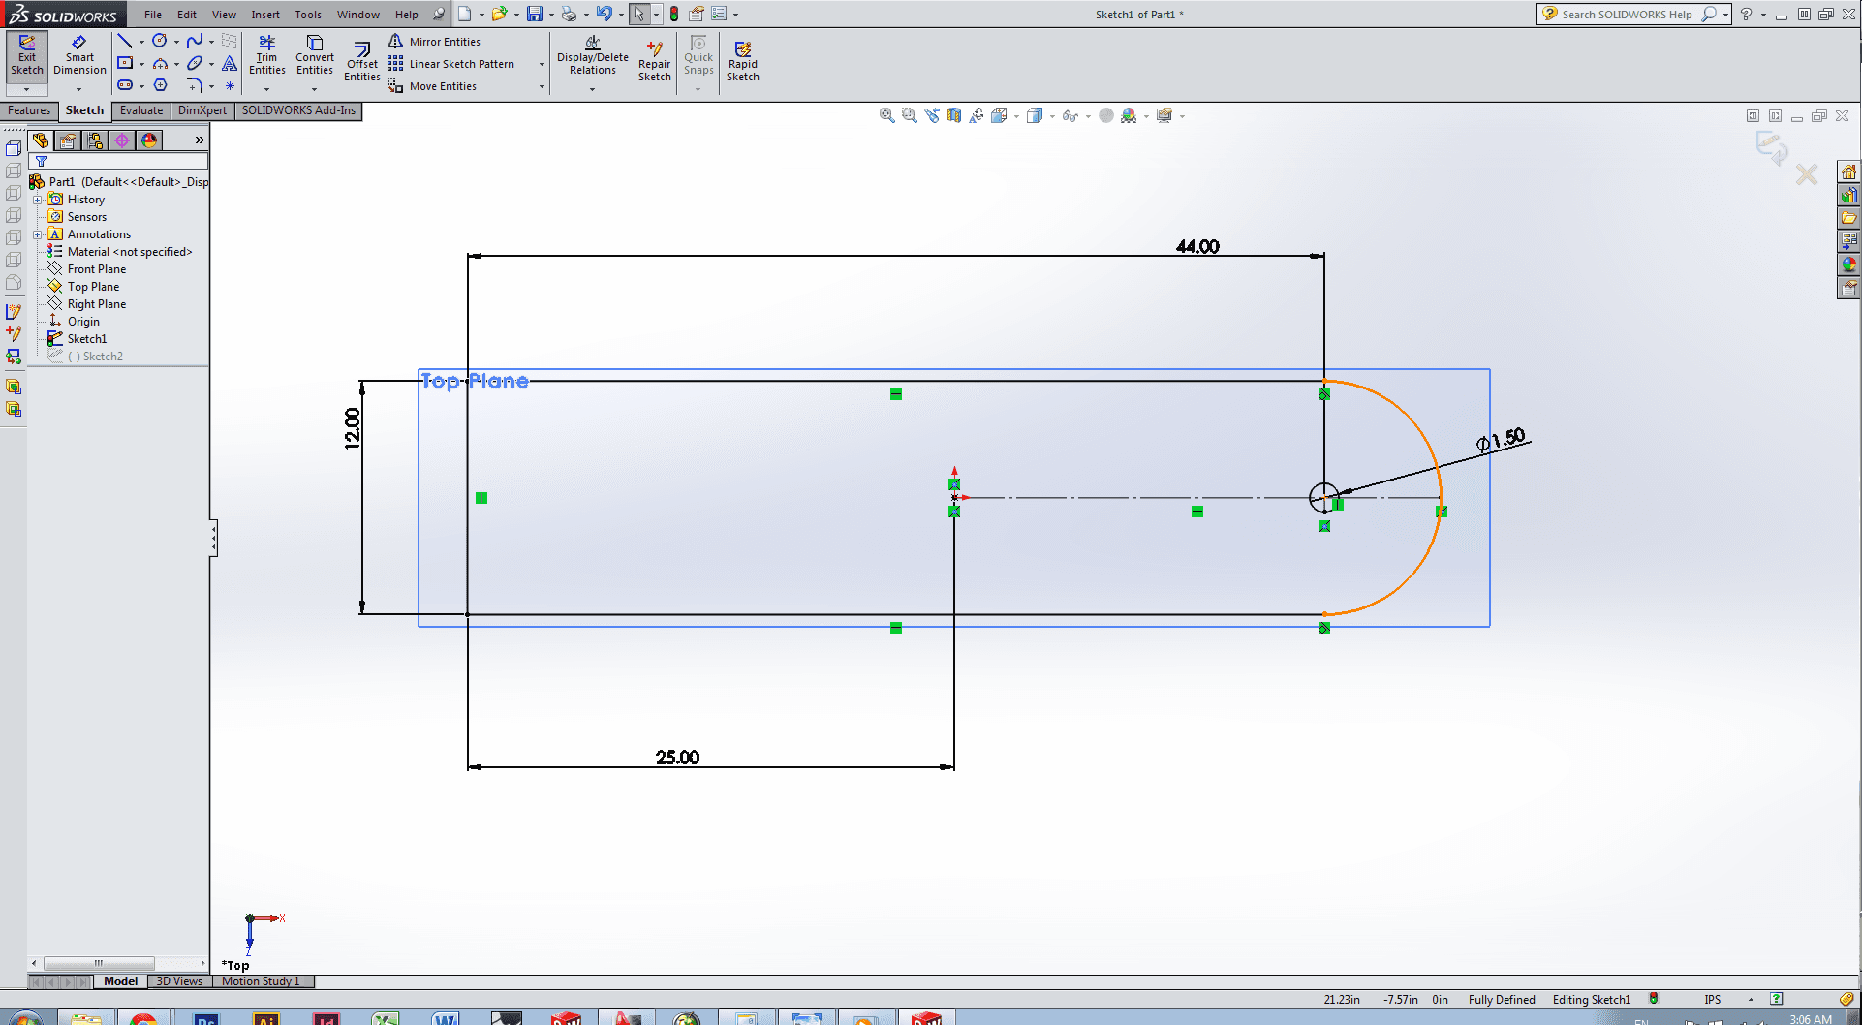1862x1025 pixels.
Task: Select the Smart Dimension tool
Action: tap(79, 56)
